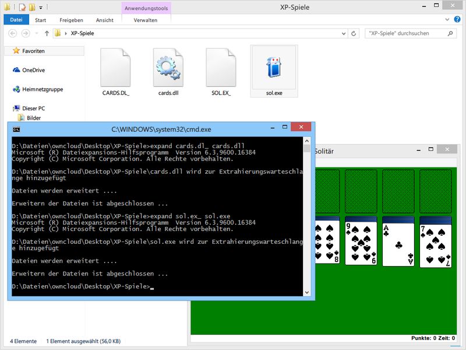The width and height of the screenshot is (466, 350).
Task: Click the search magnifier icon
Action: pyautogui.click(x=450, y=33)
